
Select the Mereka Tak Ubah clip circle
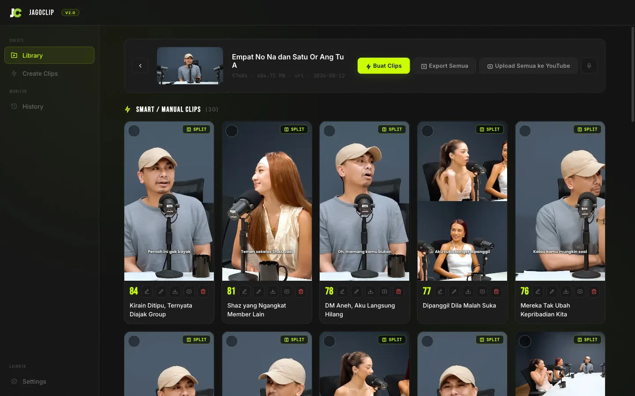tap(525, 131)
